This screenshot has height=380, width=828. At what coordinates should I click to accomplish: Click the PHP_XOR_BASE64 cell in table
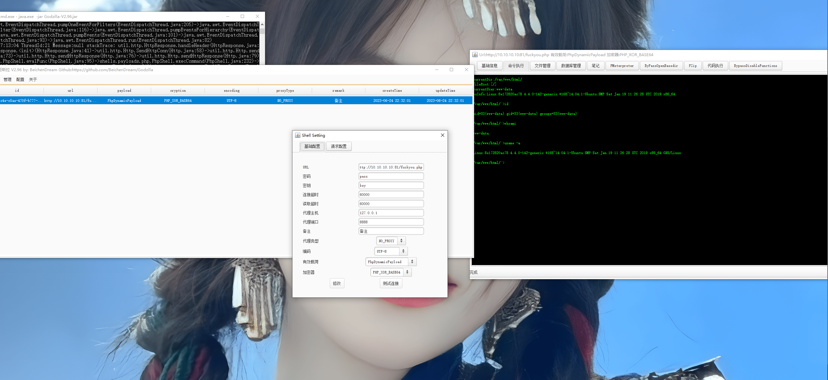pos(178,101)
